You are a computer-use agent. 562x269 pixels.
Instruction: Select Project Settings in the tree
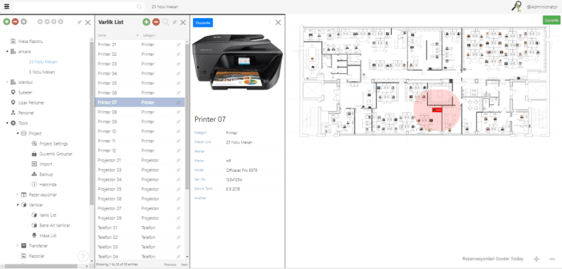click(53, 144)
